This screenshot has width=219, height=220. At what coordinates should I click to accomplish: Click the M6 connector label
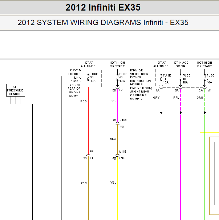(x=122, y=126)
